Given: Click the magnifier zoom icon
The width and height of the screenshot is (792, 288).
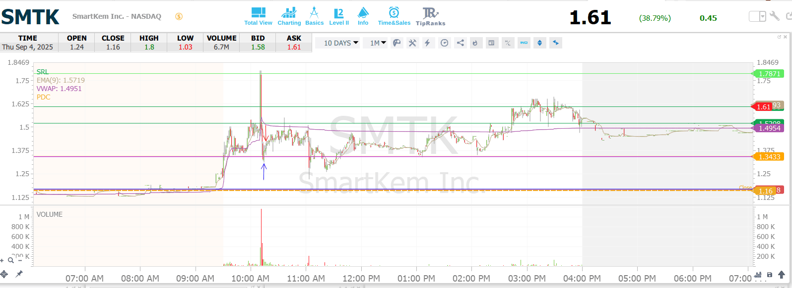Looking at the screenshot, I should [10, 260].
